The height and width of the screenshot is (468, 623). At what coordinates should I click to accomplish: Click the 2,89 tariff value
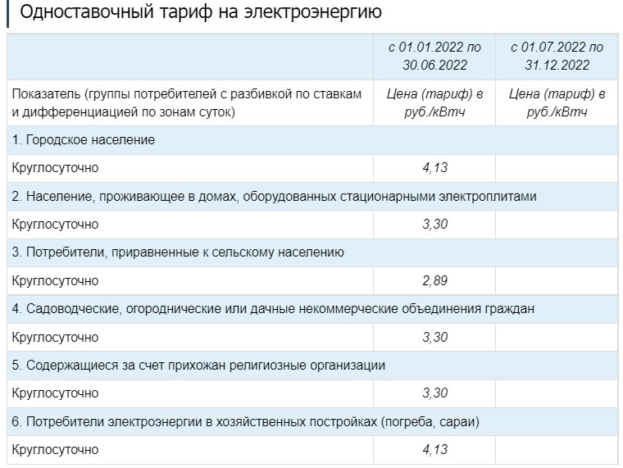point(434,281)
